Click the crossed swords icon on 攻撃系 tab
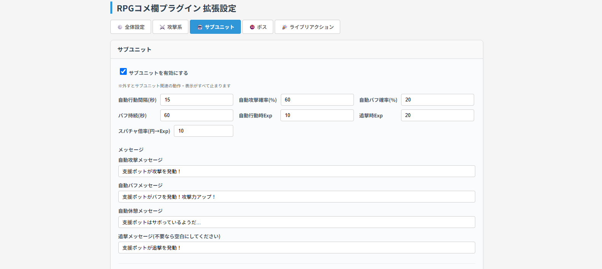Viewport: 602px width, 269px height. 162,27
